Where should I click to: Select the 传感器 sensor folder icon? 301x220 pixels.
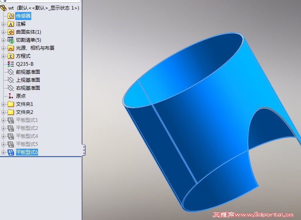pyautogui.click(x=11, y=16)
